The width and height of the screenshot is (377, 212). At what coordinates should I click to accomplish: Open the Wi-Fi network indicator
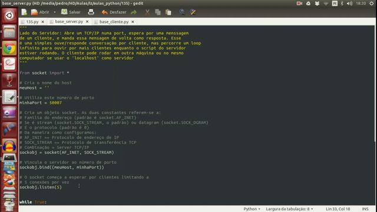click(326, 4)
